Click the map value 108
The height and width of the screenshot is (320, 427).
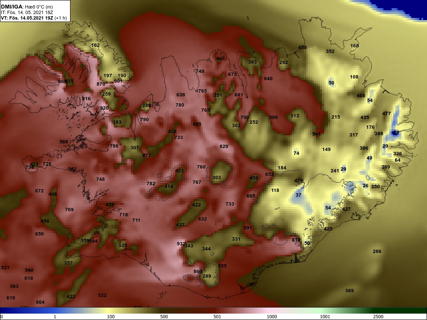click(354, 77)
